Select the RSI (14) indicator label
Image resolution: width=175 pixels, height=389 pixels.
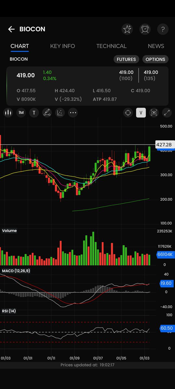[9, 311]
